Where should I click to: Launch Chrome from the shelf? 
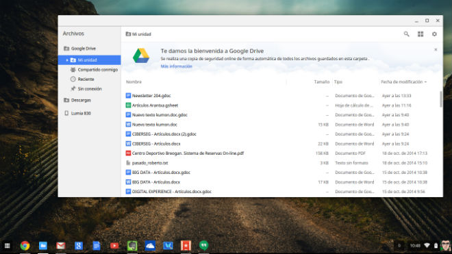tap(25, 246)
